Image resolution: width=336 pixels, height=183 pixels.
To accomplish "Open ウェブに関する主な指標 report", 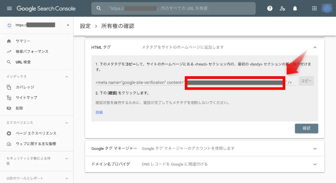I will [36, 144].
